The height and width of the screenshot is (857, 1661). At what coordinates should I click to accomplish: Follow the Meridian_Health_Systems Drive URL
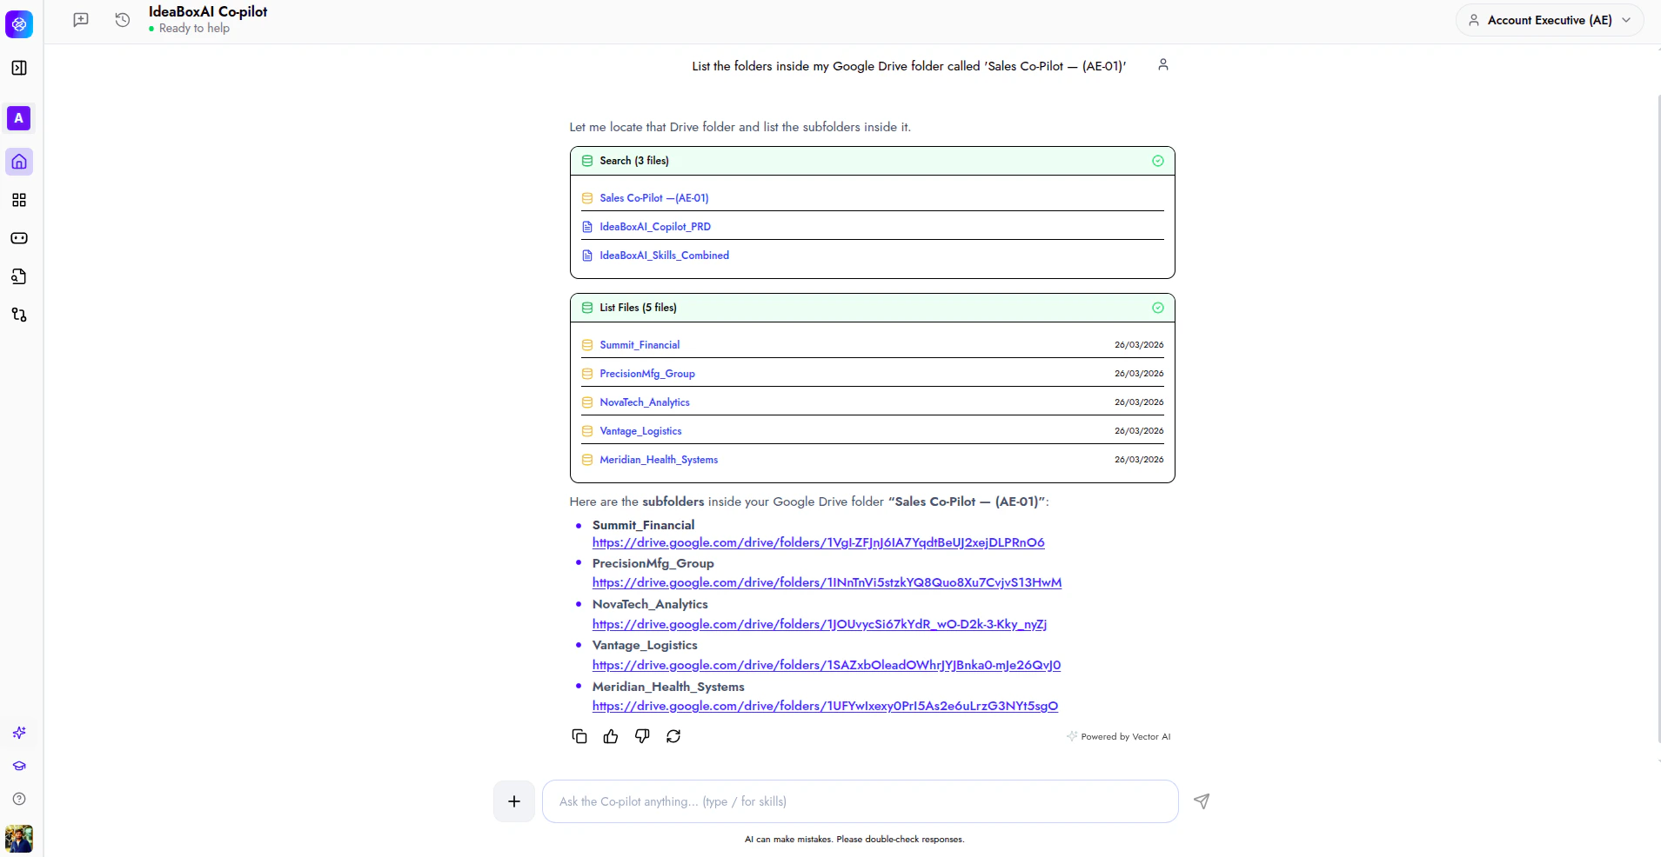(x=826, y=706)
